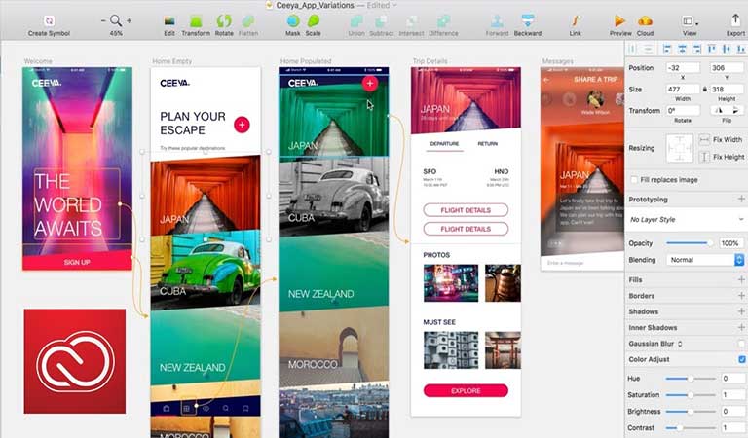The image size is (748, 438).
Task: Click the X position field
Action: (x=683, y=68)
